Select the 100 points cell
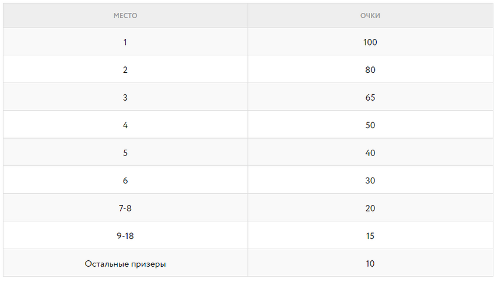Screen dimensions: 498x283 pyautogui.click(x=370, y=41)
